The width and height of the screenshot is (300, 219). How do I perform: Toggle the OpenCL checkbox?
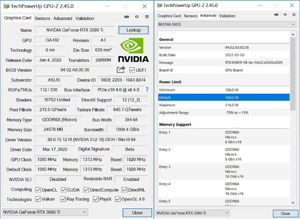point(38,190)
